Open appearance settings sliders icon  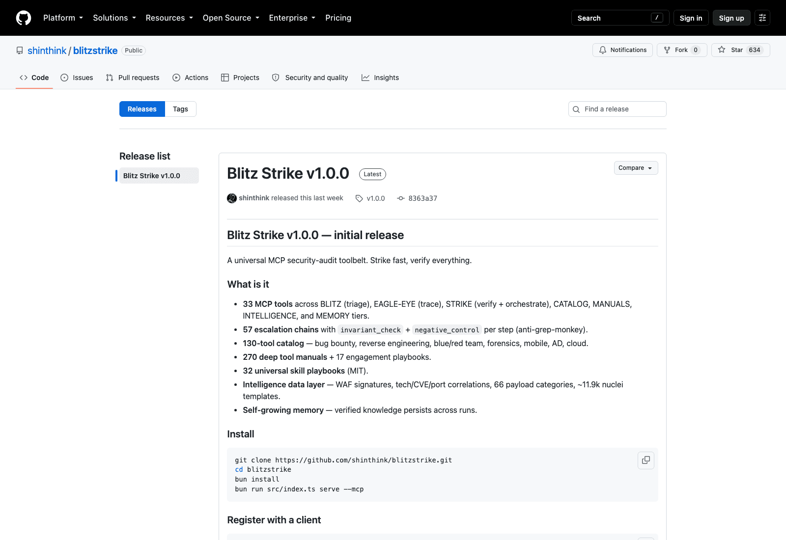click(x=762, y=18)
